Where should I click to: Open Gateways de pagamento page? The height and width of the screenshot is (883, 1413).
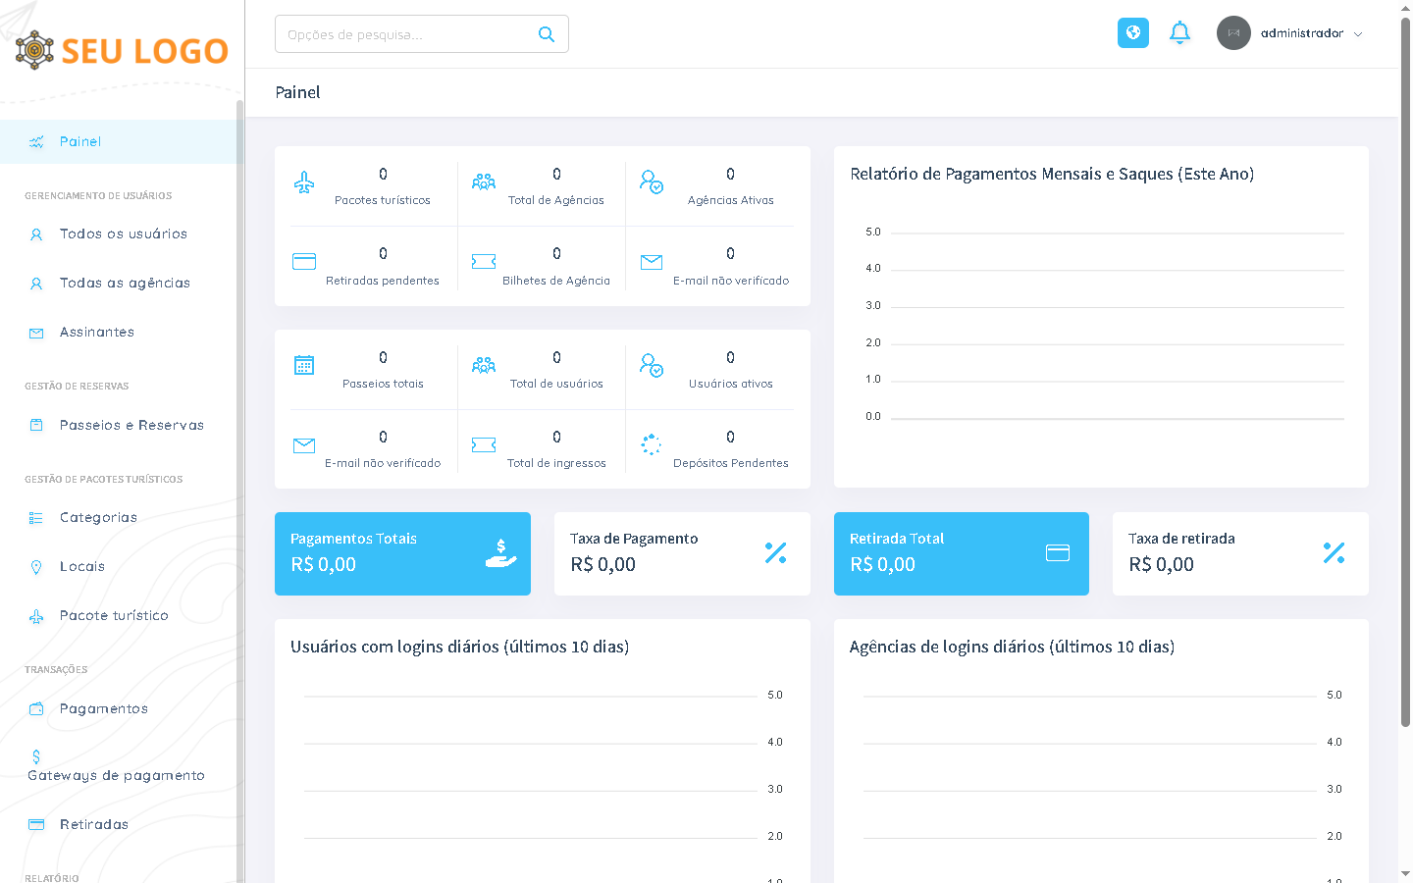click(116, 775)
